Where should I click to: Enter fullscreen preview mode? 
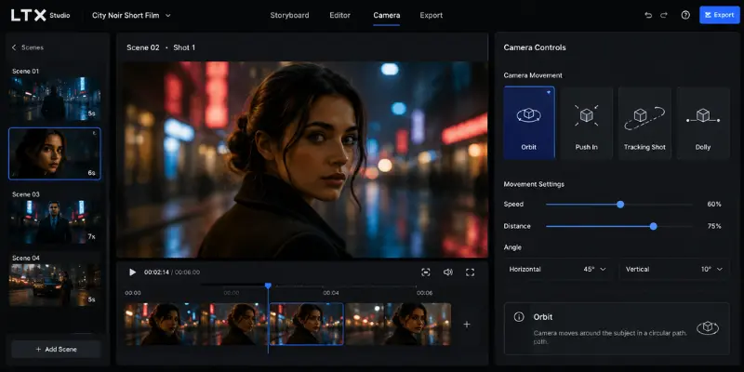470,272
